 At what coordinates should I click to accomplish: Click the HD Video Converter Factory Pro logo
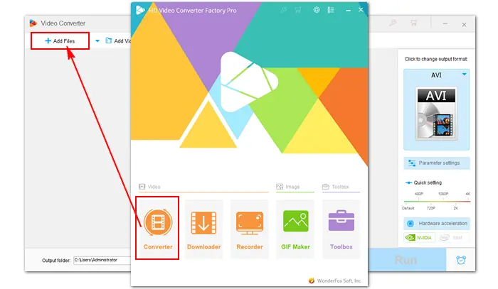point(140,10)
